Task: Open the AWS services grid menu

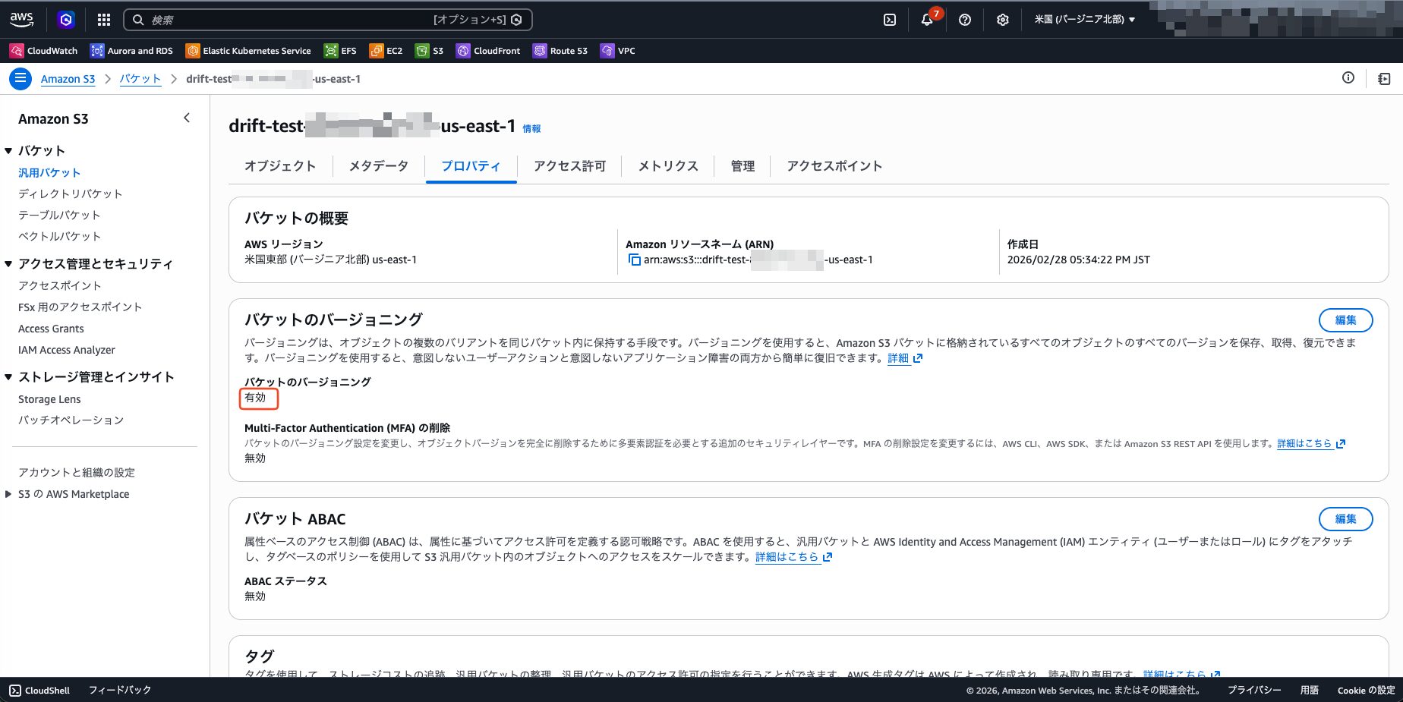Action: (104, 20)
